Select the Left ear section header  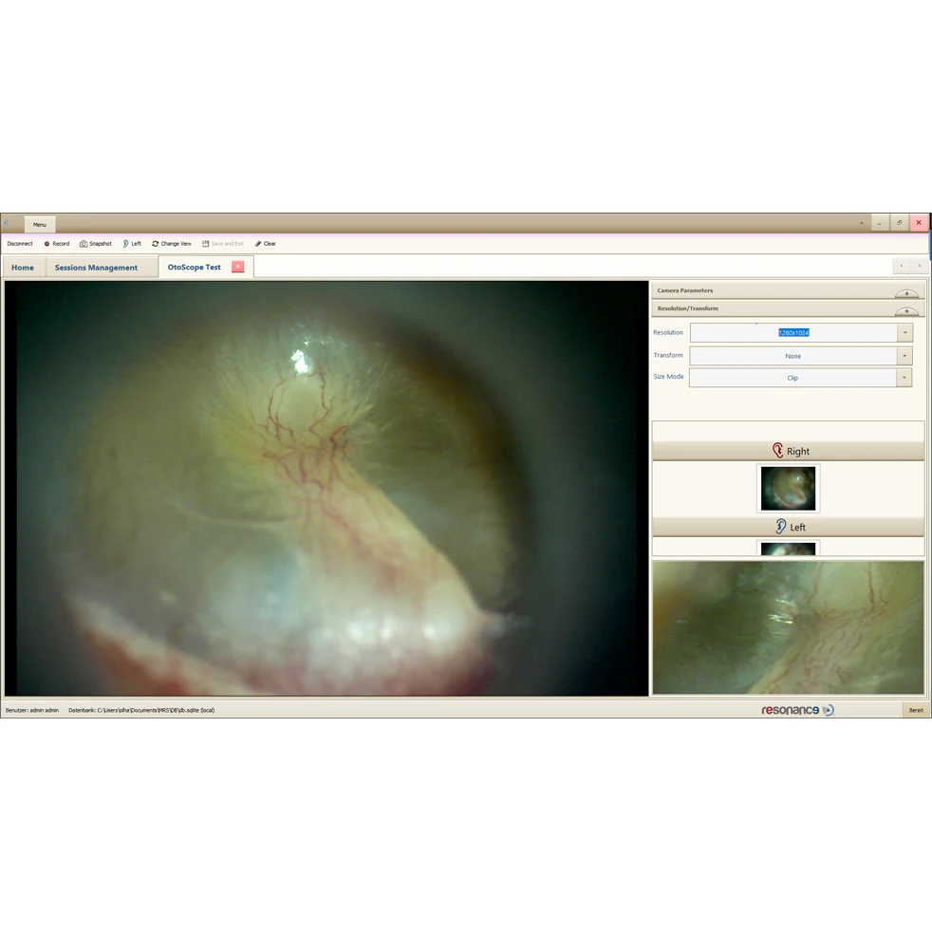click(x=788, y=528)
